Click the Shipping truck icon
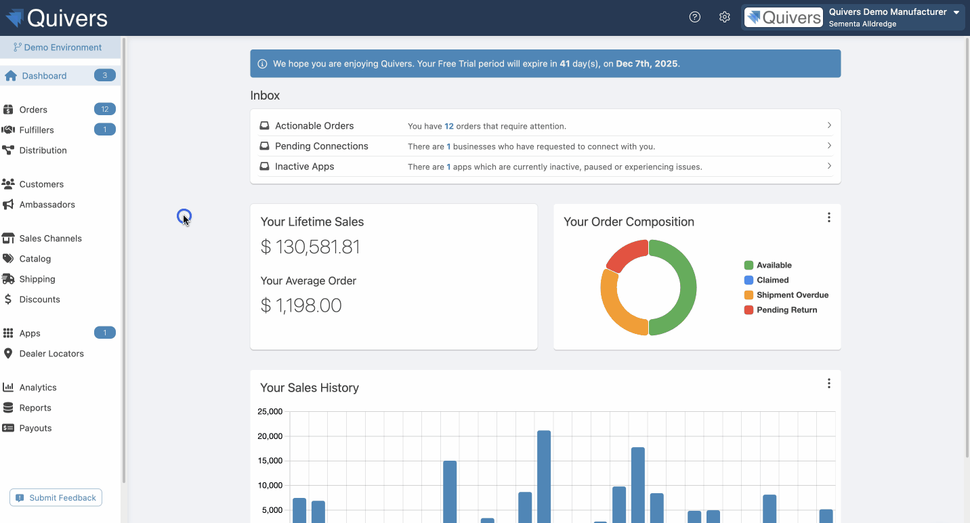Image resolution: width=970 pixels, height=523 pixels. click(x=8, y=279)
